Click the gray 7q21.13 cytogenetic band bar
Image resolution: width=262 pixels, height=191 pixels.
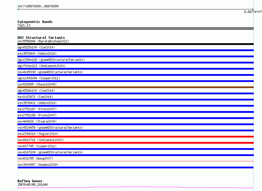pos(135,29)
